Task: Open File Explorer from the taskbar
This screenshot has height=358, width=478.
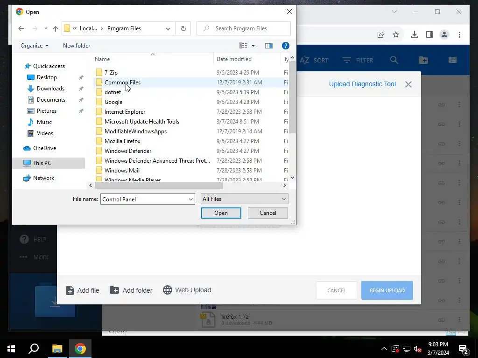Action: pyautogui.click(x=57, y=349)
